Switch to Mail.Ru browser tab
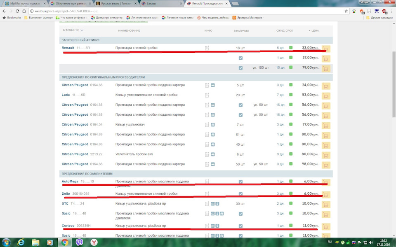Screen dimensions: 396x247 tap(25, 4)
